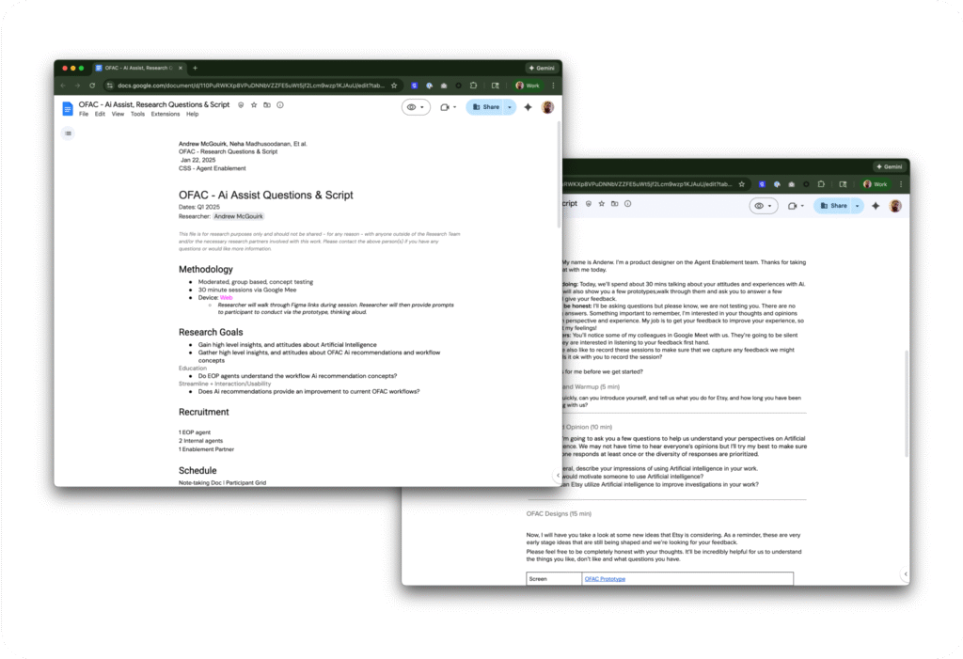Viewport: 963px width, 659px height.
Task: Click the Gemini sparkle icon in back window header
Action: [876, 205]
